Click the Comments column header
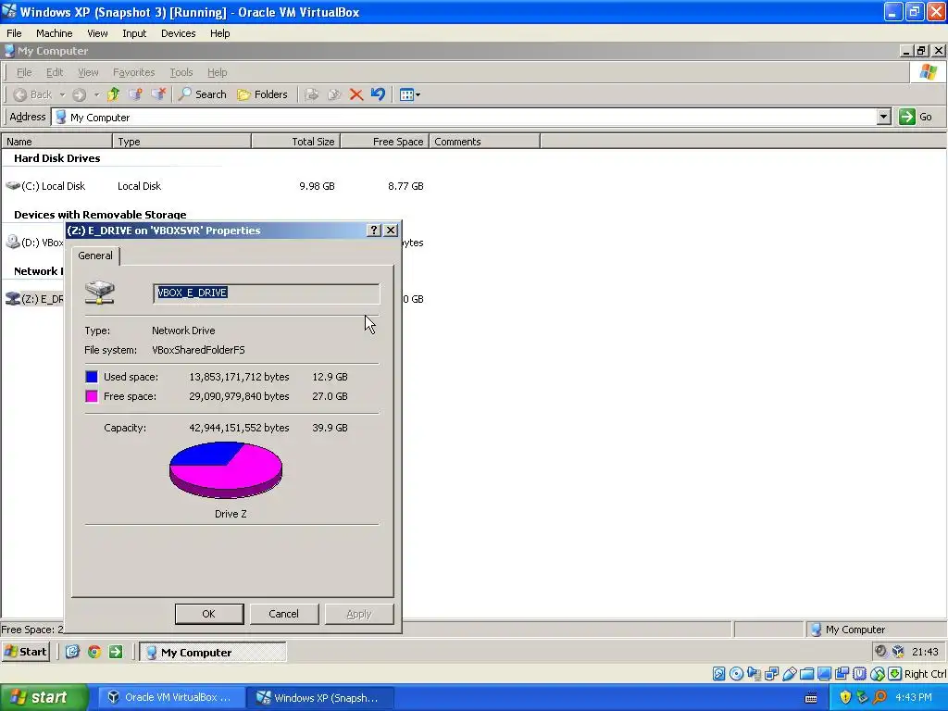The width and height of the screenshot is (948, 711). [485, 142]
